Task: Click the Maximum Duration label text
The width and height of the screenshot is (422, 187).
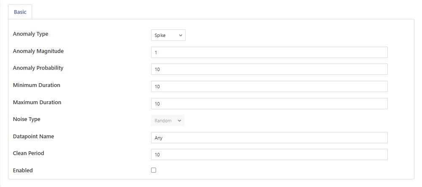Action: coord(37,102)
